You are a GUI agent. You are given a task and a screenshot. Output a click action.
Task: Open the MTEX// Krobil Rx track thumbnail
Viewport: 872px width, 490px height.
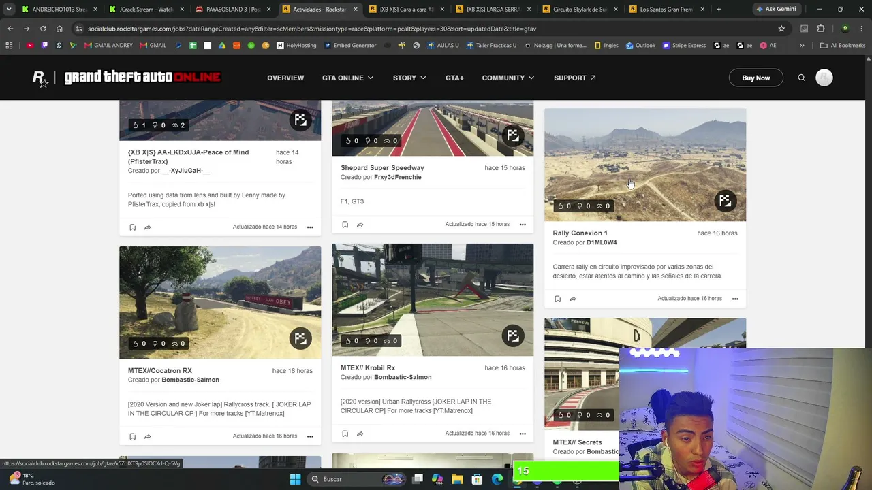pos(433,299)
